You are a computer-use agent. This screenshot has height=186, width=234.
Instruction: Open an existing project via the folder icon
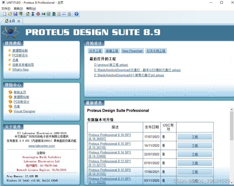(10, 14)
